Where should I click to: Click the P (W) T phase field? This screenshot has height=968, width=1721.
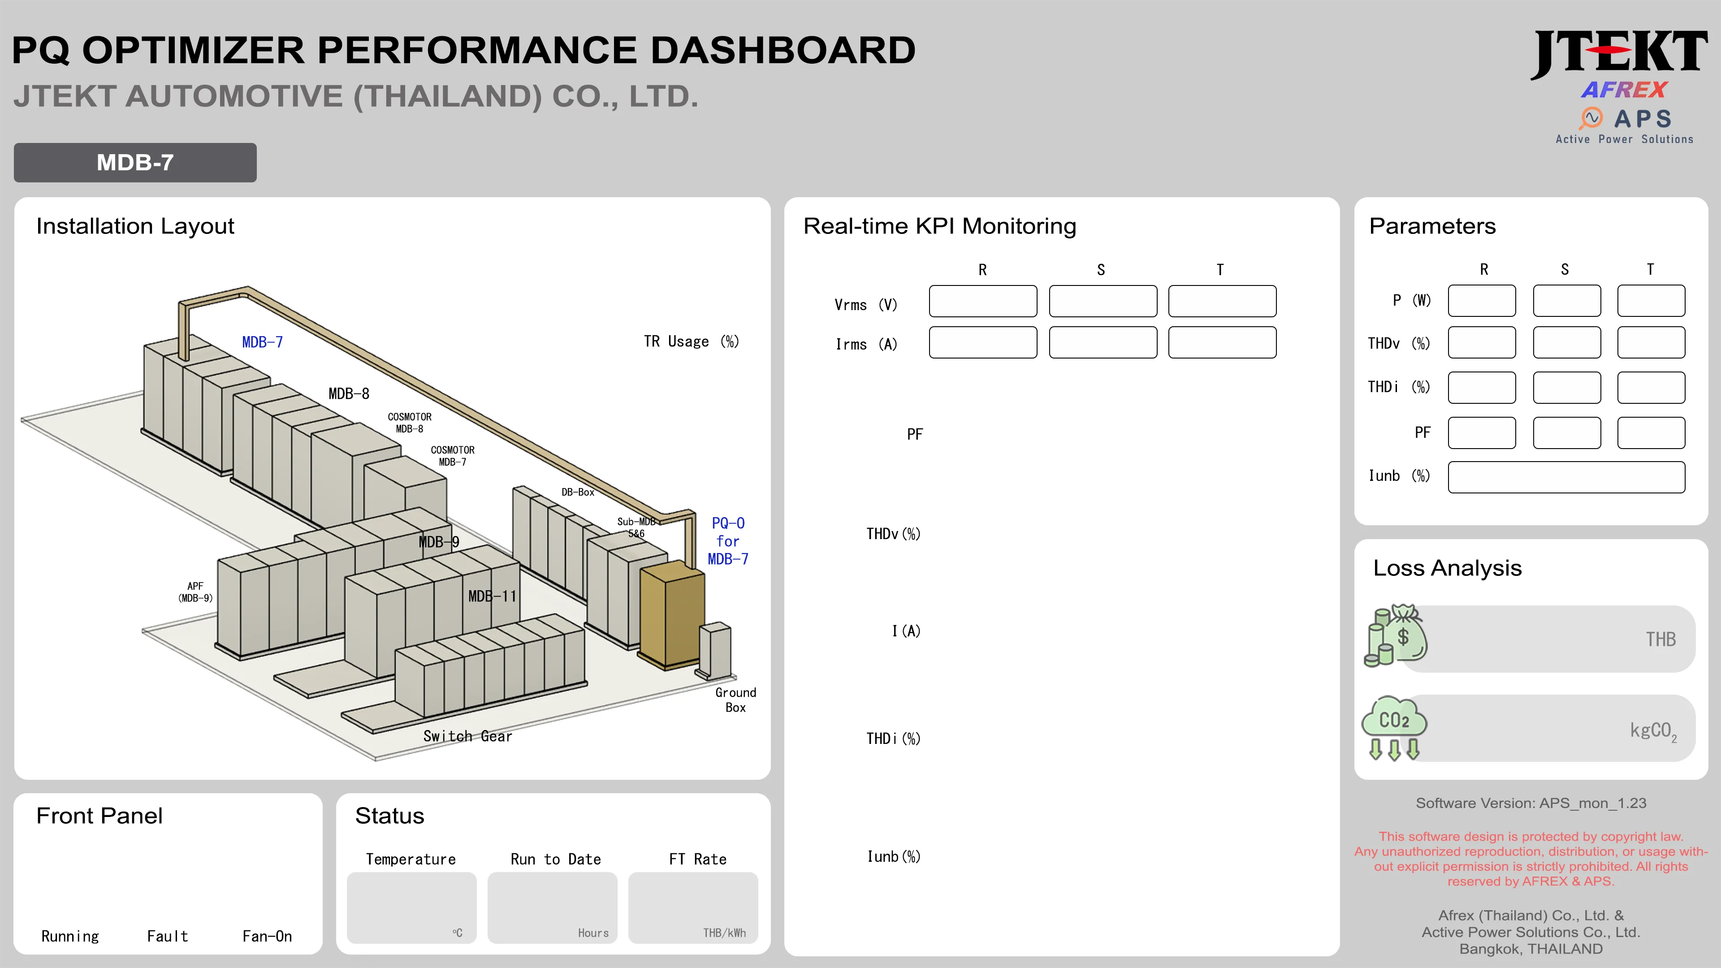(1651, 301)
